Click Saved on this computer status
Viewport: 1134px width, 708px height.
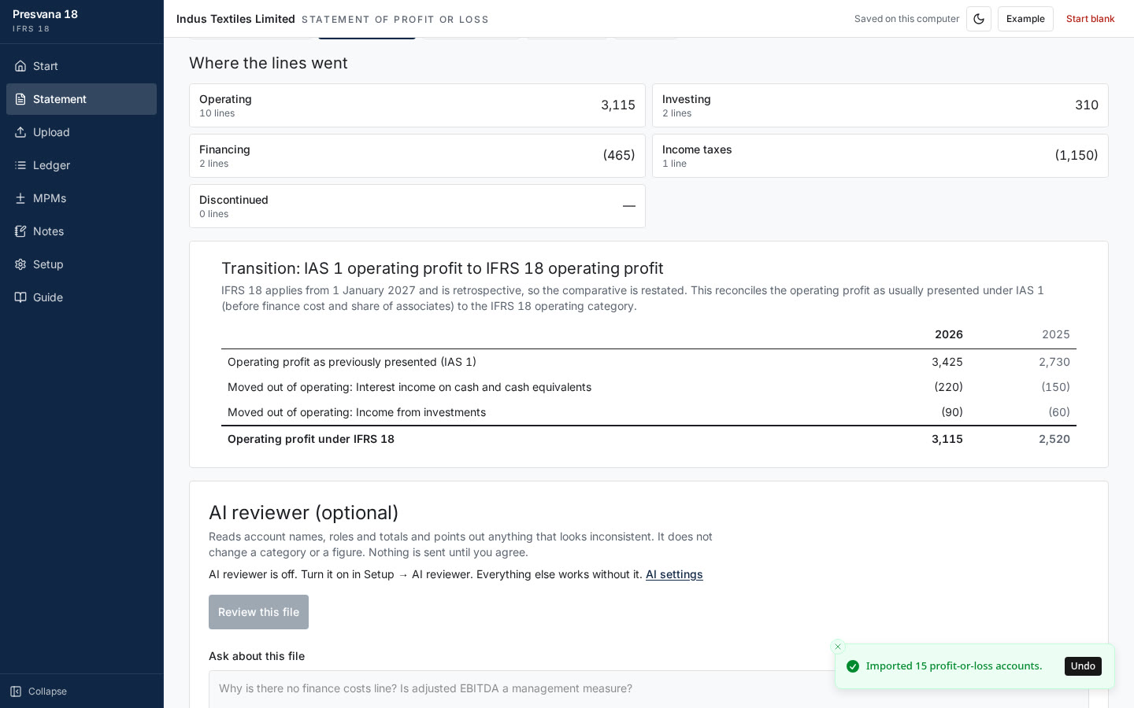pos(906,19)
